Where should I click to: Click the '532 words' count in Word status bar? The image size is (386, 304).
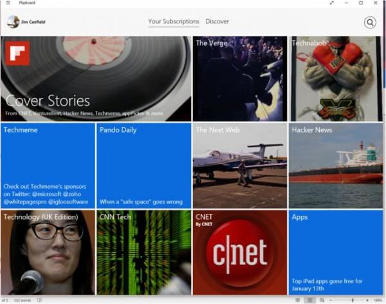pos(23,300)
